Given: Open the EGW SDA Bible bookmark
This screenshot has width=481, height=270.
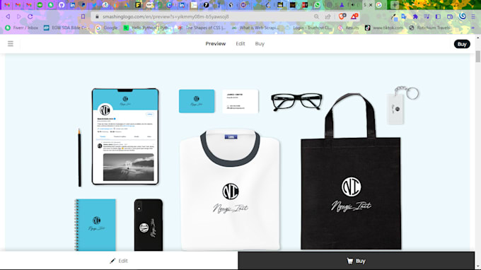Looking at the screenshot, I should click(66, 28).
